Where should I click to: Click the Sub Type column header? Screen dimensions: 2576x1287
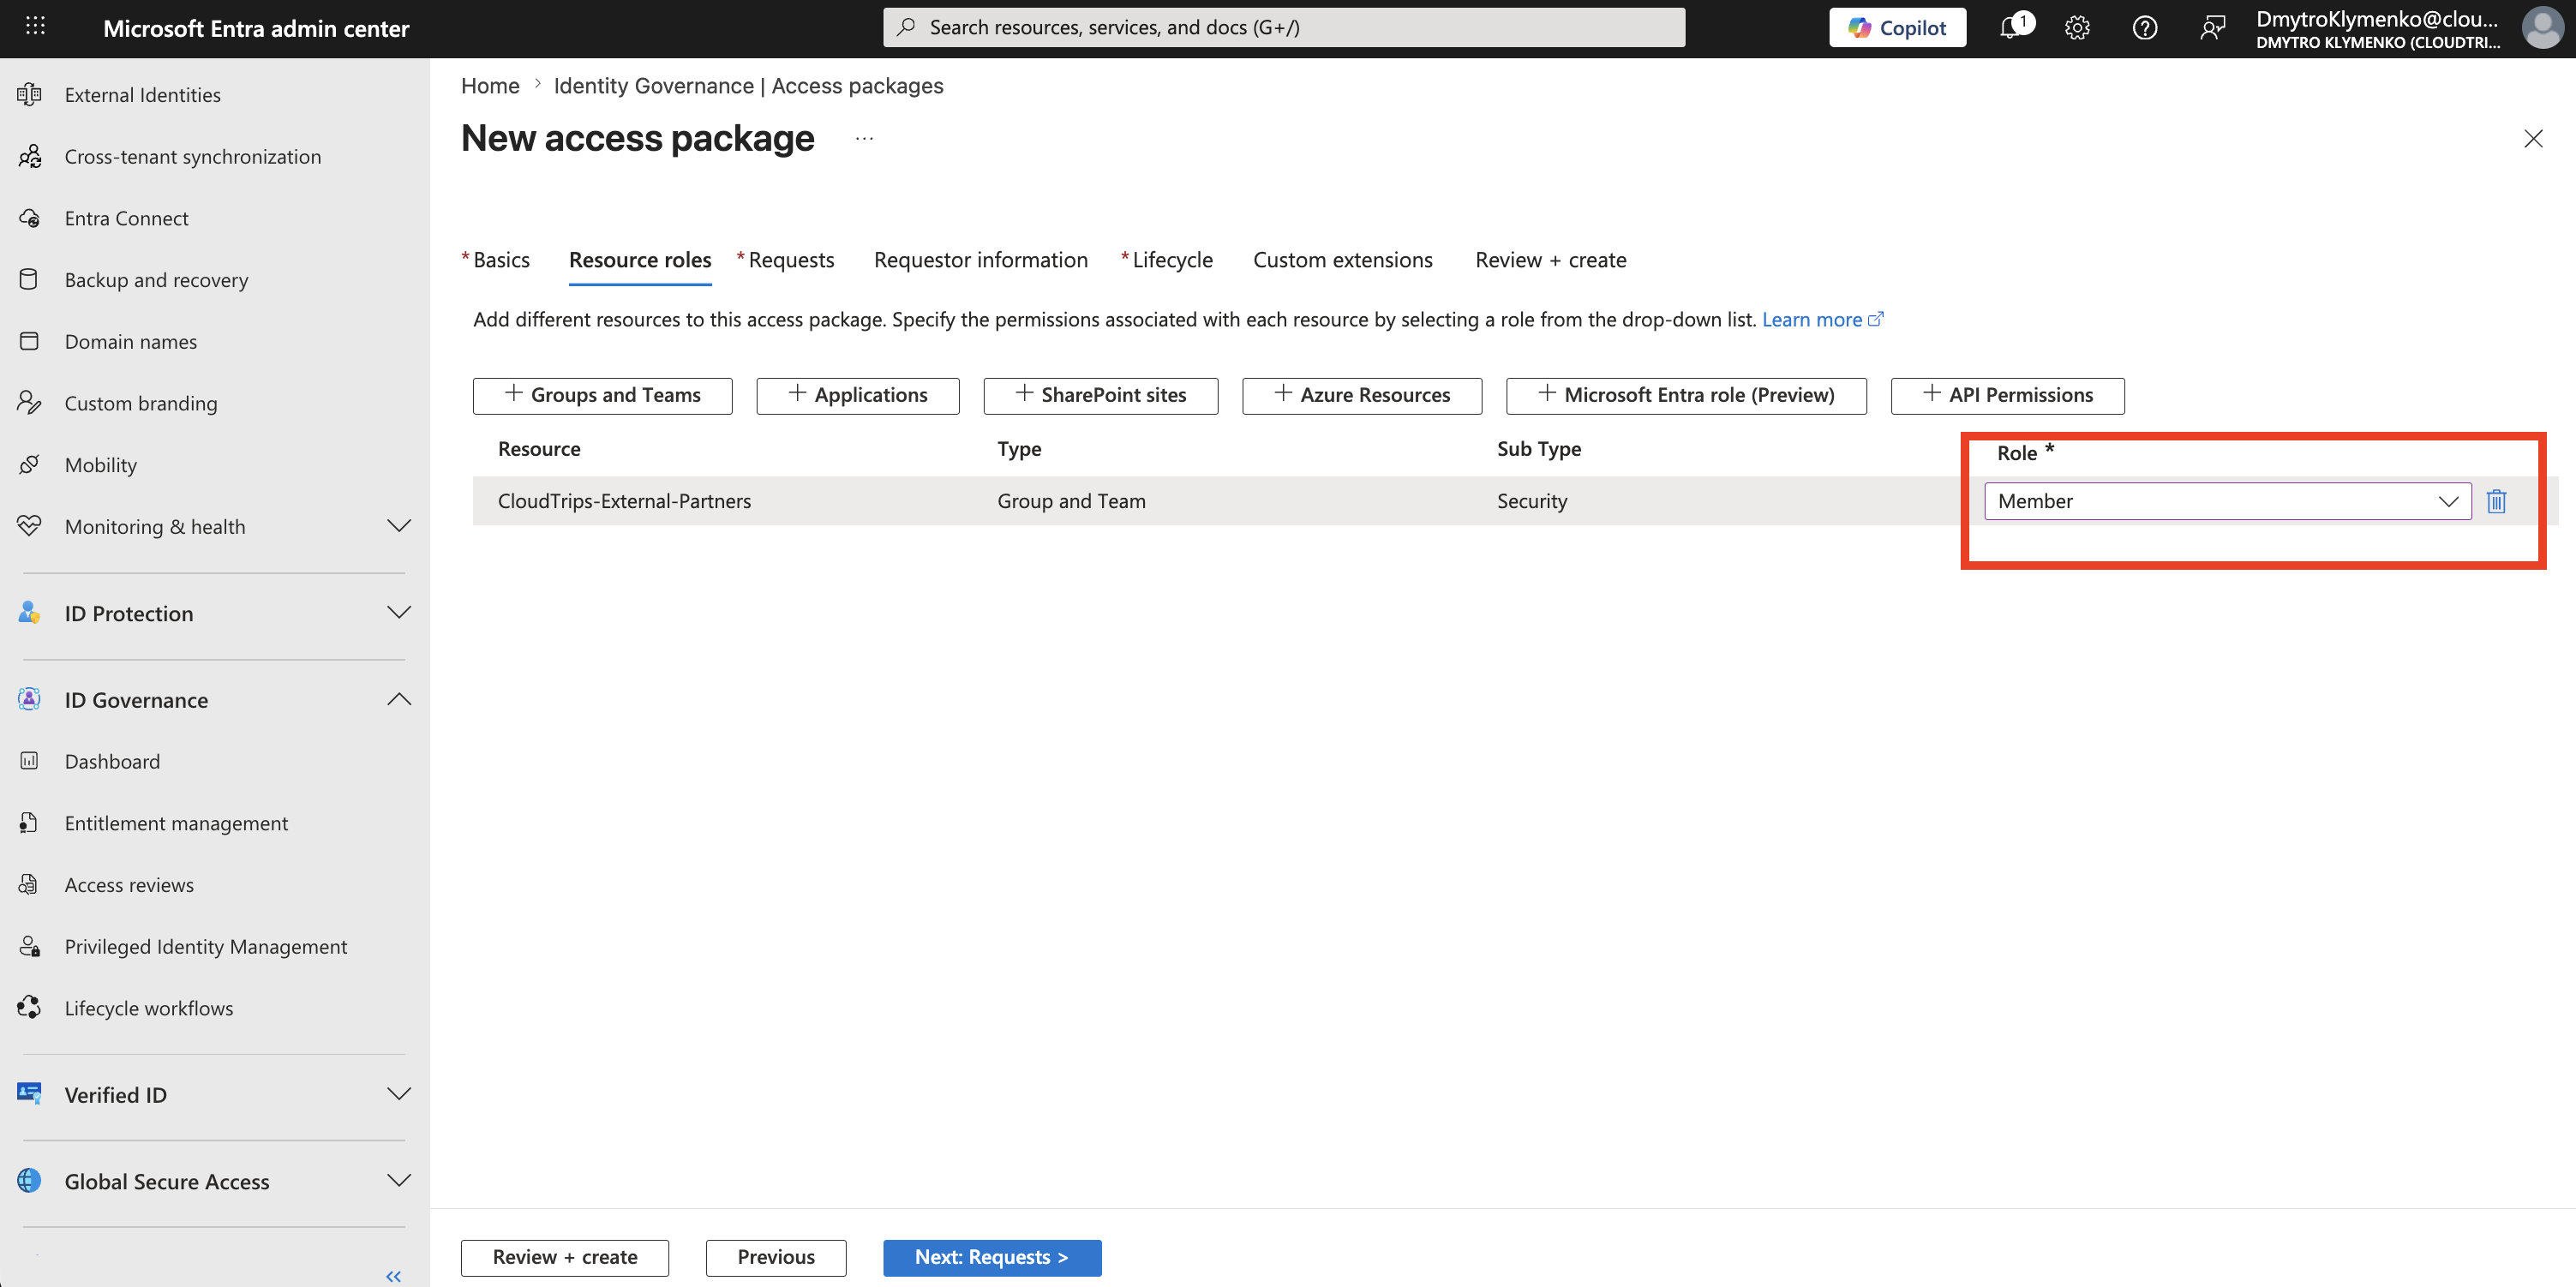point(1538,449)
